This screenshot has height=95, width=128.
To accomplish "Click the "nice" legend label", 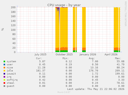I will (10, 68).
